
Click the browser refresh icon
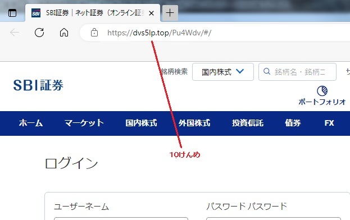(39, 33)
